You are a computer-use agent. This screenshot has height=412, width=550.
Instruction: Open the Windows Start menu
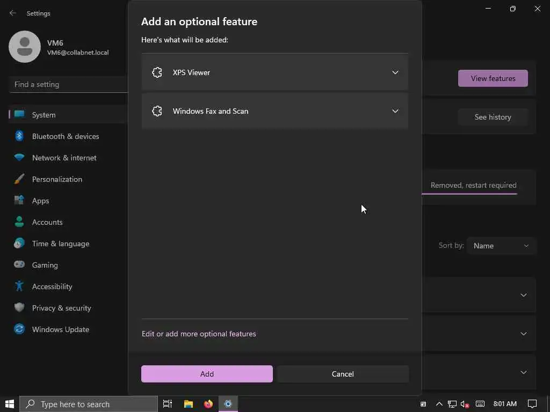10,404
